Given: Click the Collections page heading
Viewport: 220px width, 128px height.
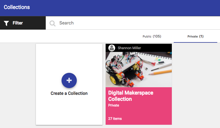Looking at the screenshot, I should tap(17, 7).
